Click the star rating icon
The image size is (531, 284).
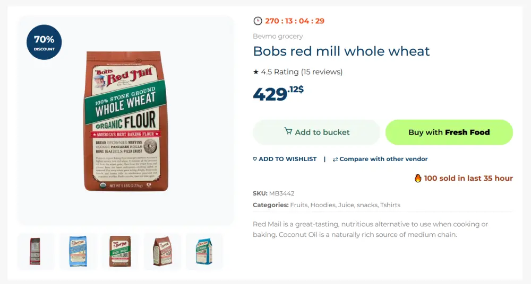pos(256,72)
